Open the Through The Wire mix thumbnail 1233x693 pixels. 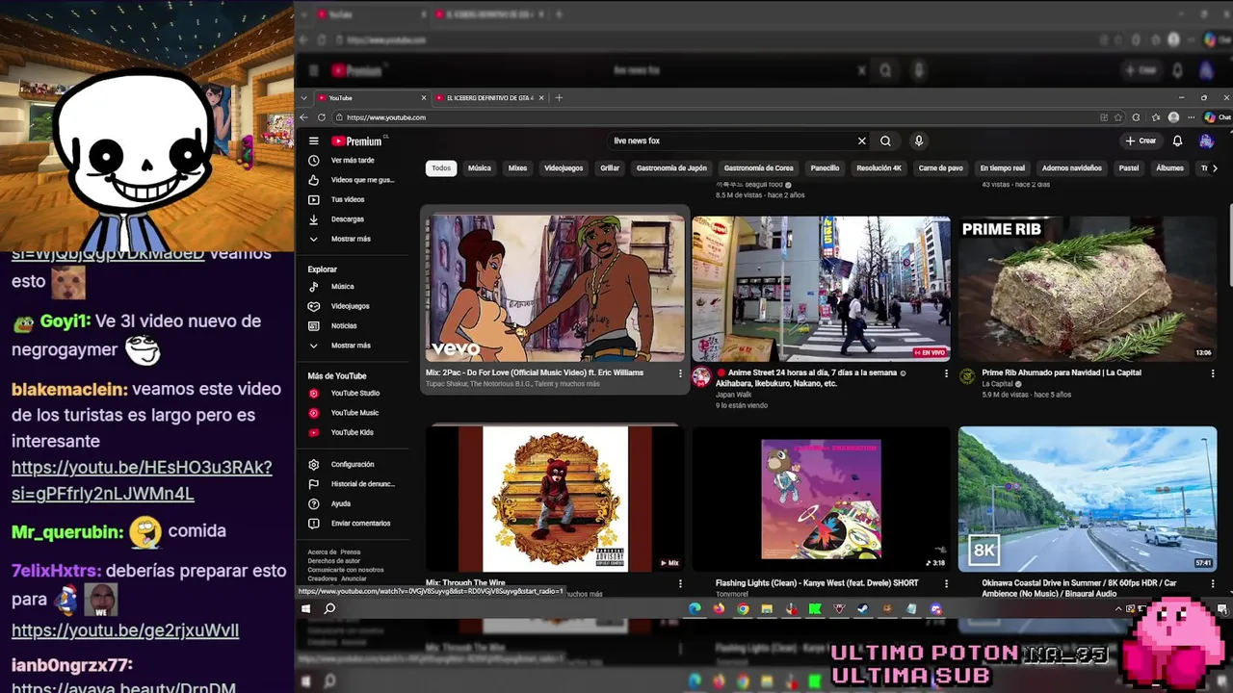click(555, 499)
